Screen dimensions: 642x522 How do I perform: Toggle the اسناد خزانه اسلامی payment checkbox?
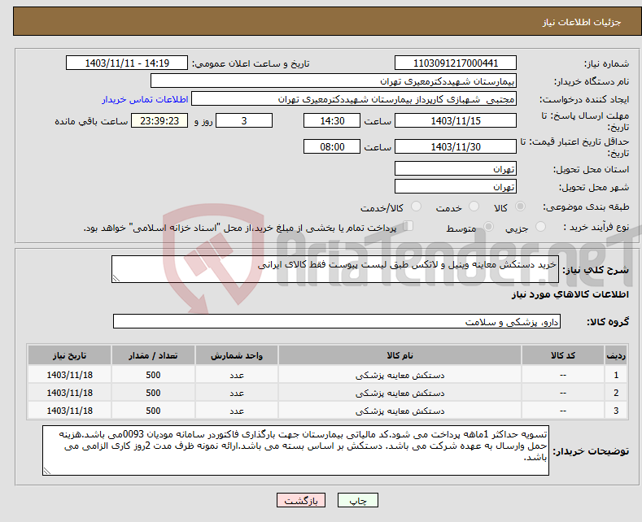(x=408, y=226)
